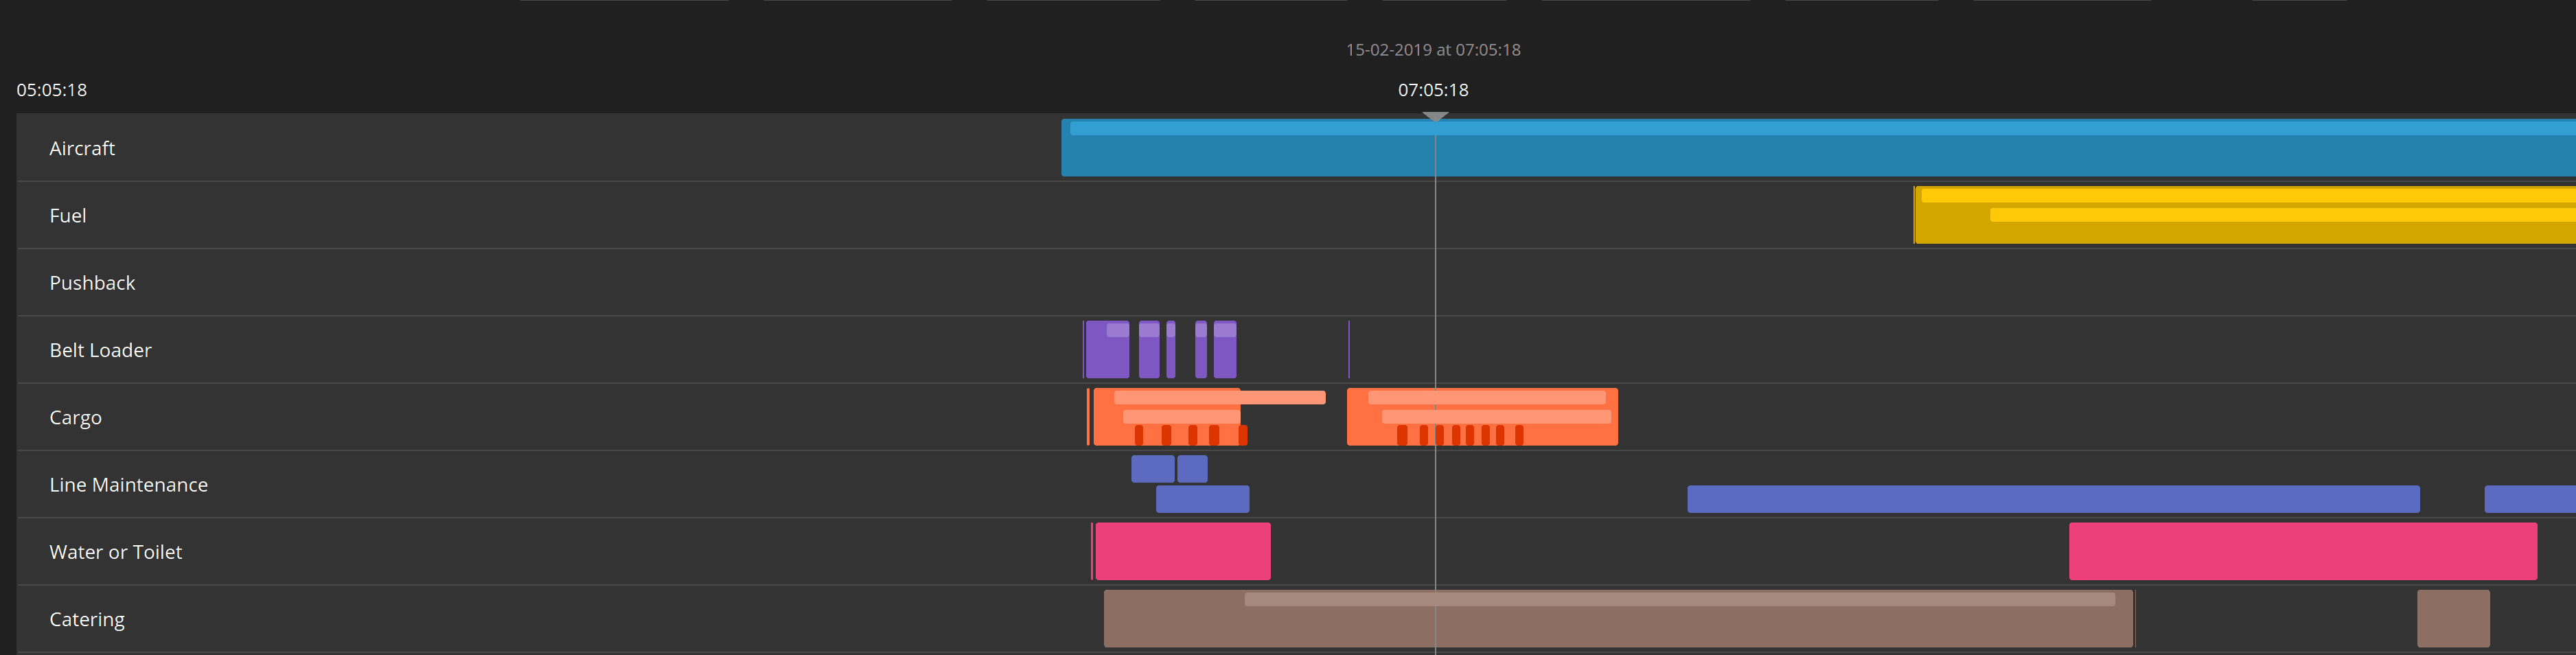Click the 07:05:18 playhead marker triangle

coord(1435,117)
